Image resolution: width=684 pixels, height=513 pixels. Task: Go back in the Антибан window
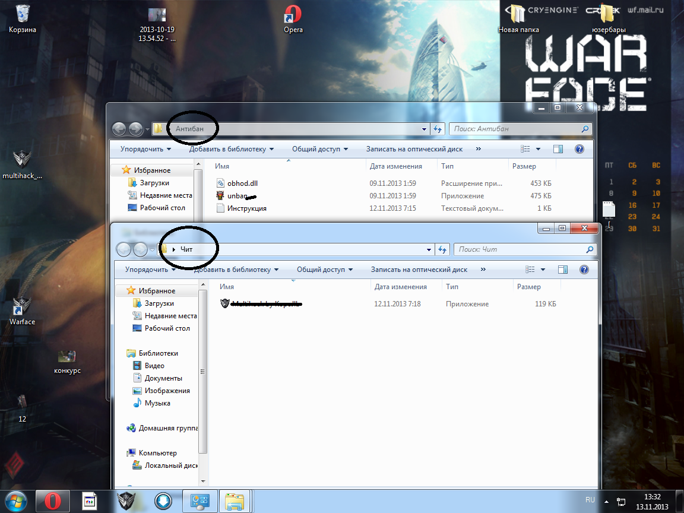(119, 129)
